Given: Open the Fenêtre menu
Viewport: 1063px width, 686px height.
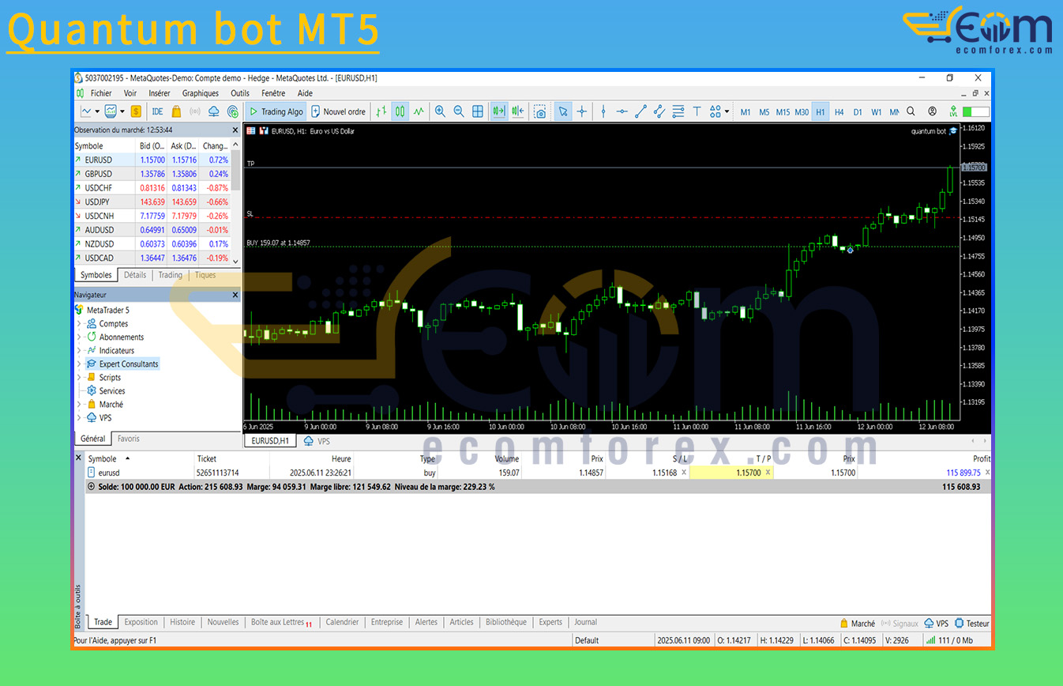Looking at the screenshot, I should tap(273, 93).
